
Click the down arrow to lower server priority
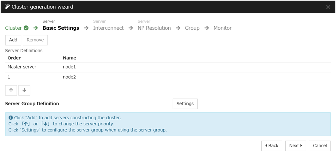tap(24, 90)
